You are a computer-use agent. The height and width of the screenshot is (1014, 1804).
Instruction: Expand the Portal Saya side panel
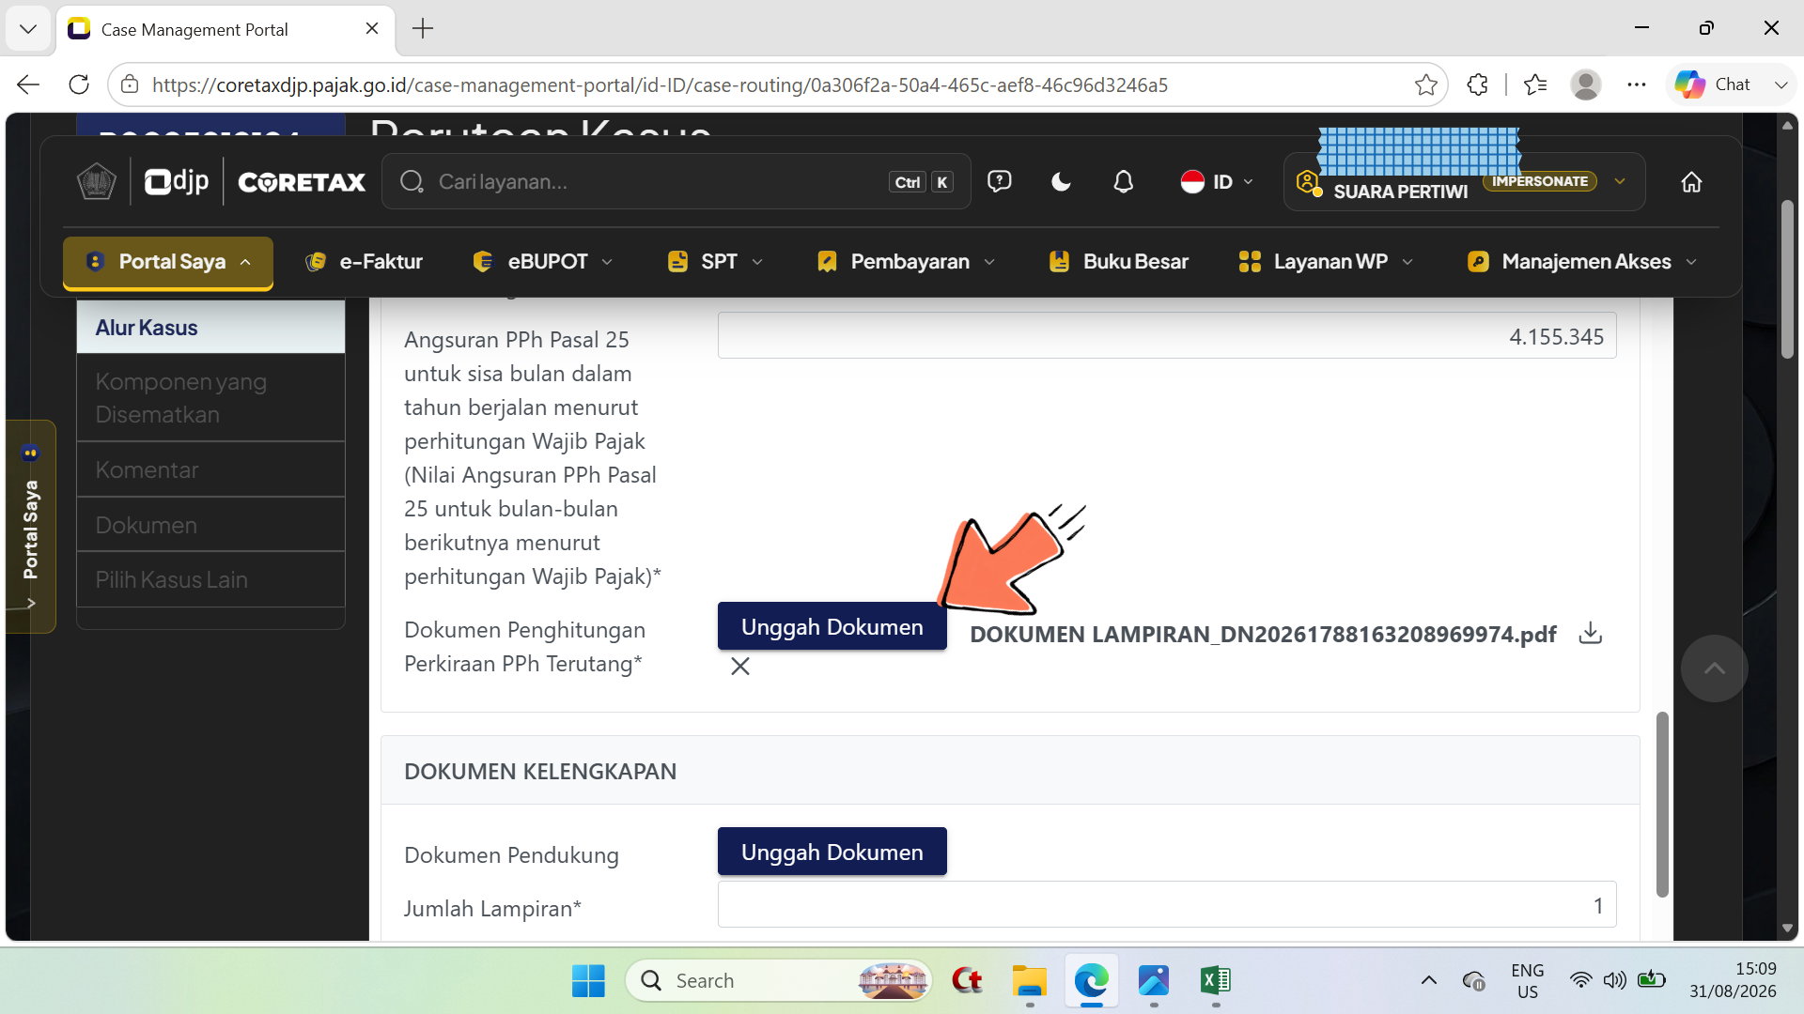click(x=30, y=528)
